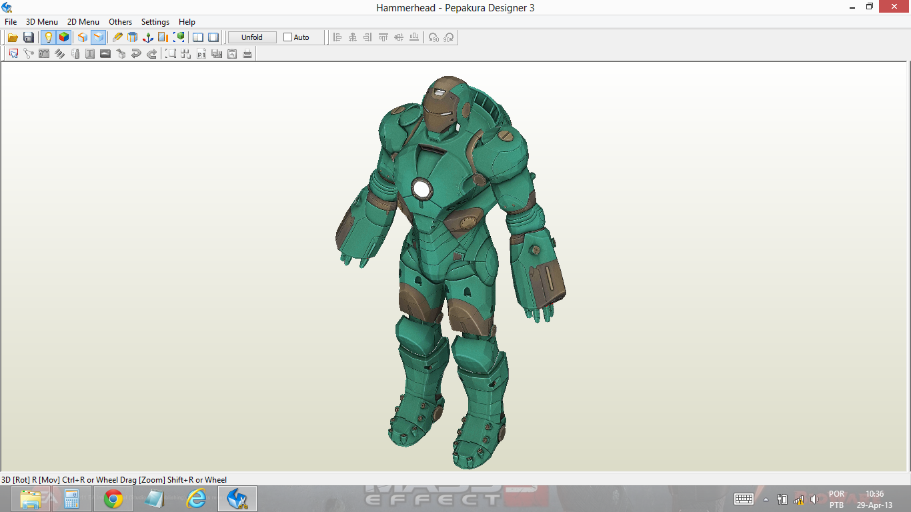Image resolution: width=911 pixels, height=512 pixels.
Task: Click the align horizontal center icon
Action: click(353, 37)
